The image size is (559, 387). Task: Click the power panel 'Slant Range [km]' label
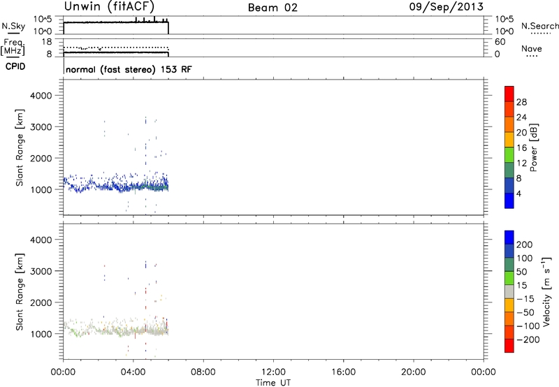point(20,147)
